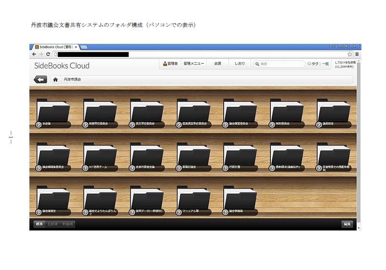Image resolution: width=386 pixels, height=270 pixels.
Task: Open the しおり menu
Action: 240,64
